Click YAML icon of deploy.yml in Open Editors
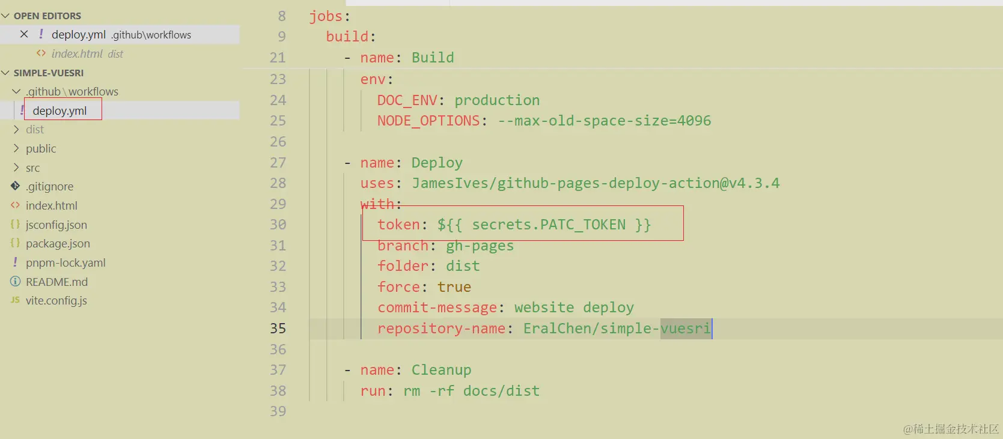Screen dimensions: 1003x439 tap(41, 34)
